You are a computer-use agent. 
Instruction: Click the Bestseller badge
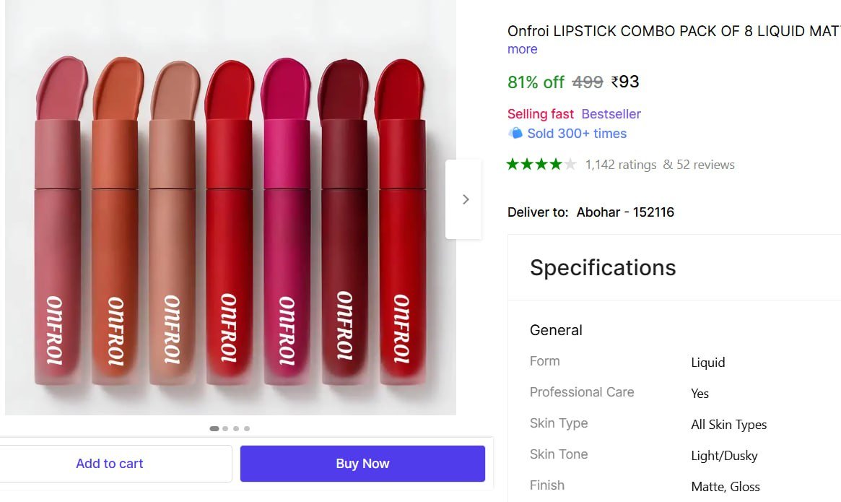click(611, 114)
